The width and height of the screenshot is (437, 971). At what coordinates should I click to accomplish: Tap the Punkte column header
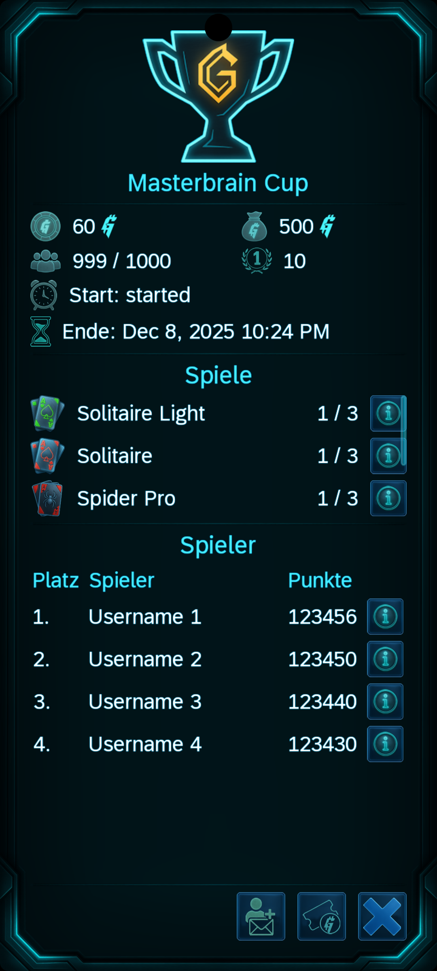point(320,580)
